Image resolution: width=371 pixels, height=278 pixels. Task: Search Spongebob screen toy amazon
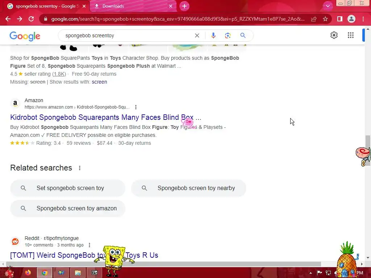click(x=68, y=208)
